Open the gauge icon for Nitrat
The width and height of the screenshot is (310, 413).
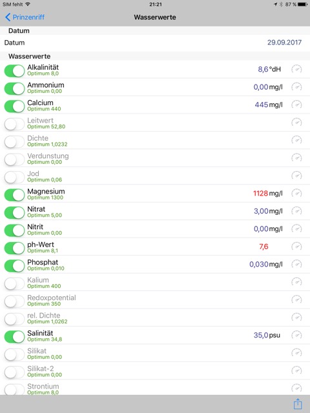coord(296,211)
